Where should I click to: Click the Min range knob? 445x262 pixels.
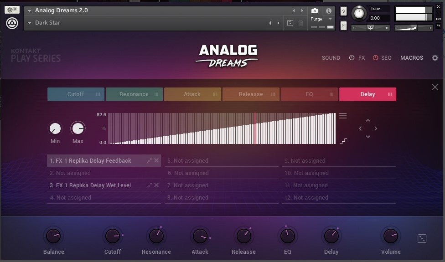pos(55,128)
